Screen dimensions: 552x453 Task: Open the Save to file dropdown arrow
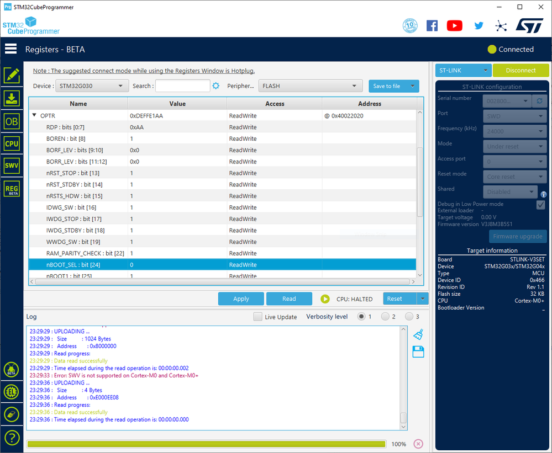[413, 86]
